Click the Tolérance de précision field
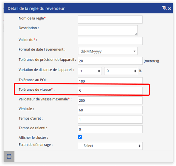Screen dimensions: 176x166 pyautogui.click(x=110, y=61)
